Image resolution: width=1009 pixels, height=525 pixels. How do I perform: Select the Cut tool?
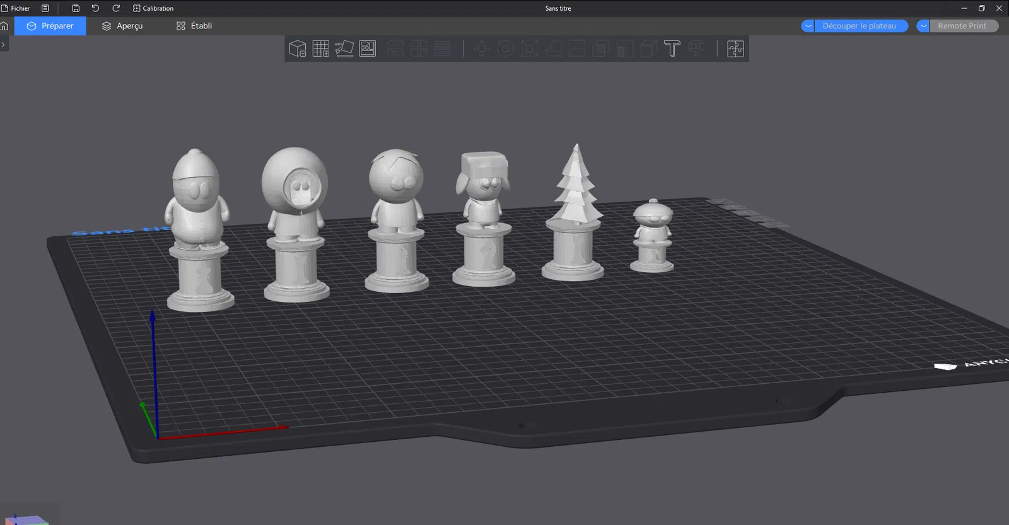[577, 49]
